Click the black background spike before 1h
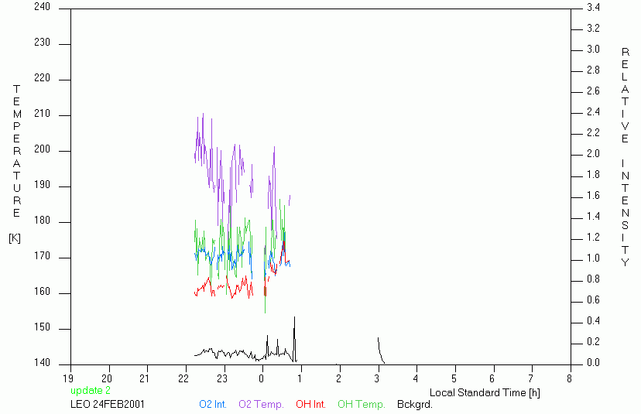Viewport: 641px width, 414px height. click(x=294, y=339)
